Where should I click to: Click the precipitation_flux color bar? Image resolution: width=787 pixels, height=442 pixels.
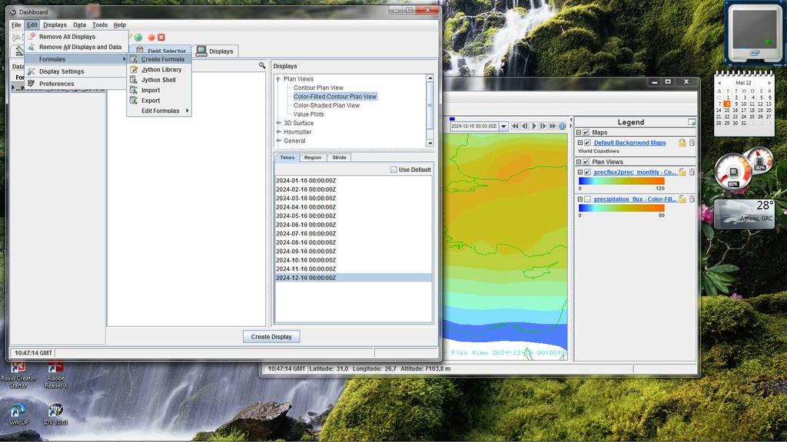click(621, 208)
